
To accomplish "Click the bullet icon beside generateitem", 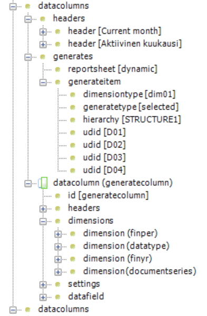I will click(57, 82).
